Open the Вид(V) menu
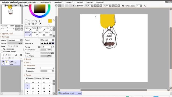This screenshot has height=97, width=172. [80, 2]
